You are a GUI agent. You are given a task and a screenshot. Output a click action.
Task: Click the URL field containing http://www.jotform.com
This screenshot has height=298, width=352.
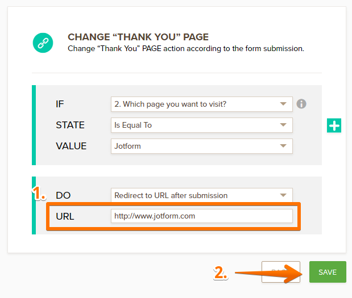coord(202,216)
